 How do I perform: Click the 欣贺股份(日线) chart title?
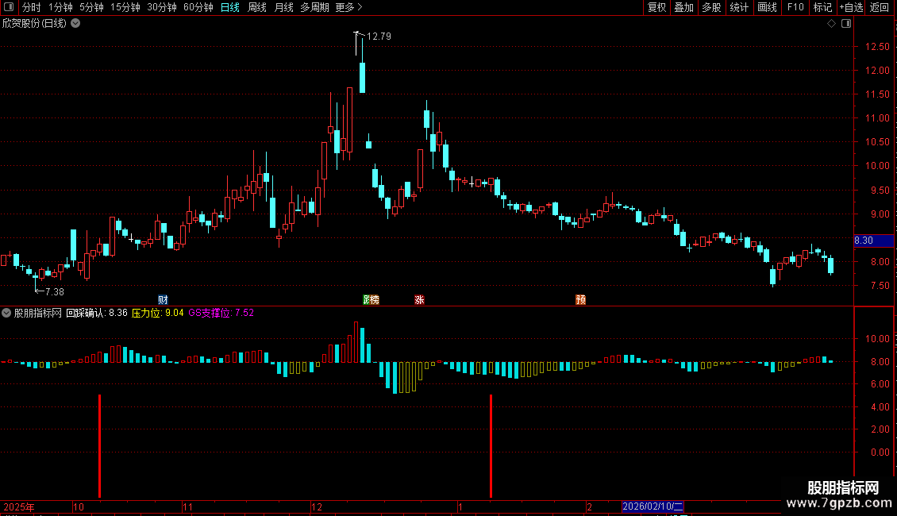[34, 24]
